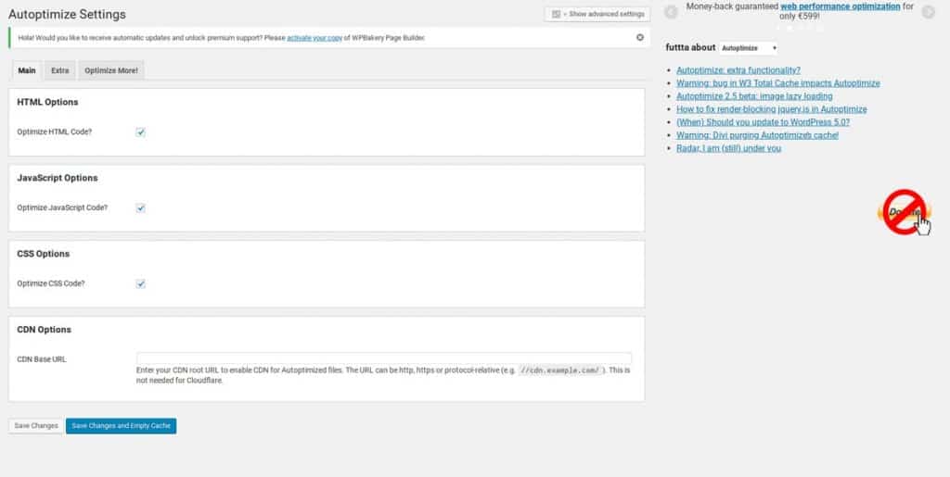Open web performance optimization link

841,6
